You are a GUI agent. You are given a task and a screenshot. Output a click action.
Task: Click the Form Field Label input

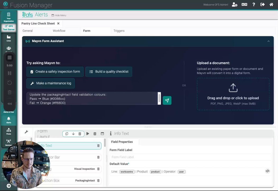[x=190, y=157]
